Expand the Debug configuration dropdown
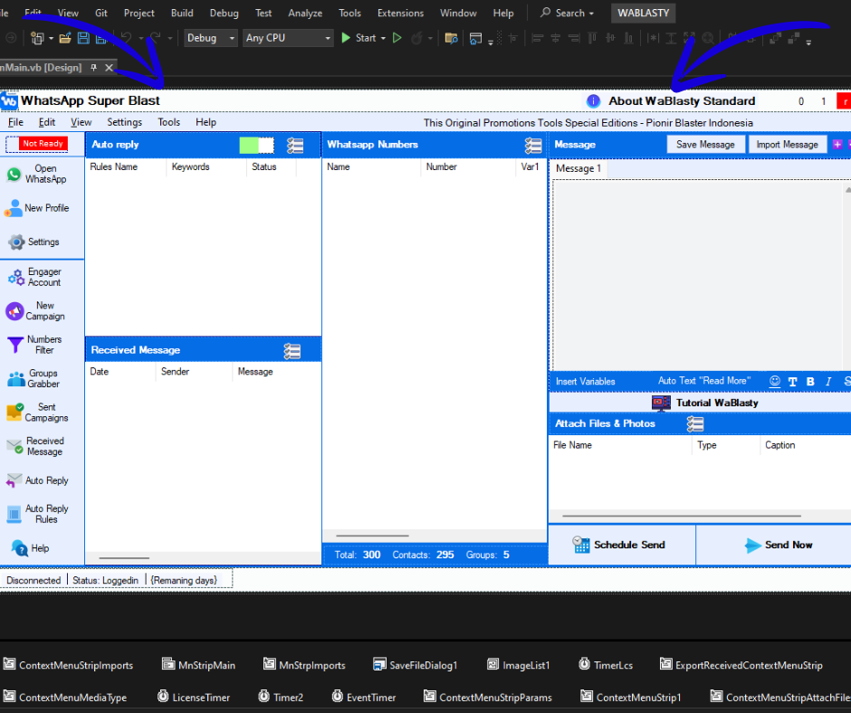 coord(211,38)
